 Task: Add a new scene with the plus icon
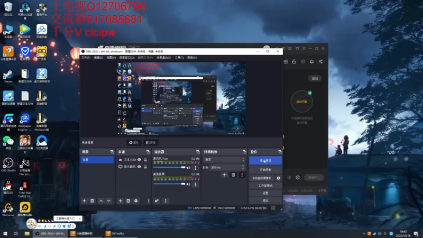pos(85,201)
